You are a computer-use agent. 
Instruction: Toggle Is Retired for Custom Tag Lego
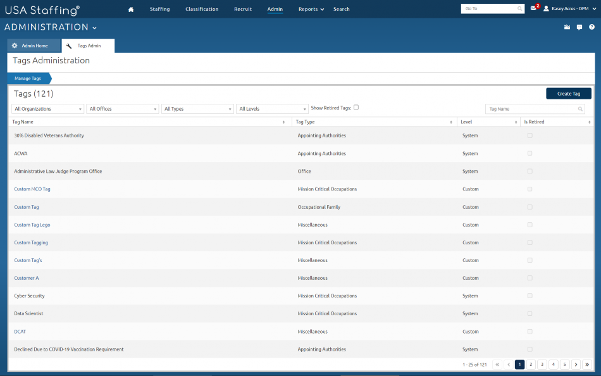[530, 225]
